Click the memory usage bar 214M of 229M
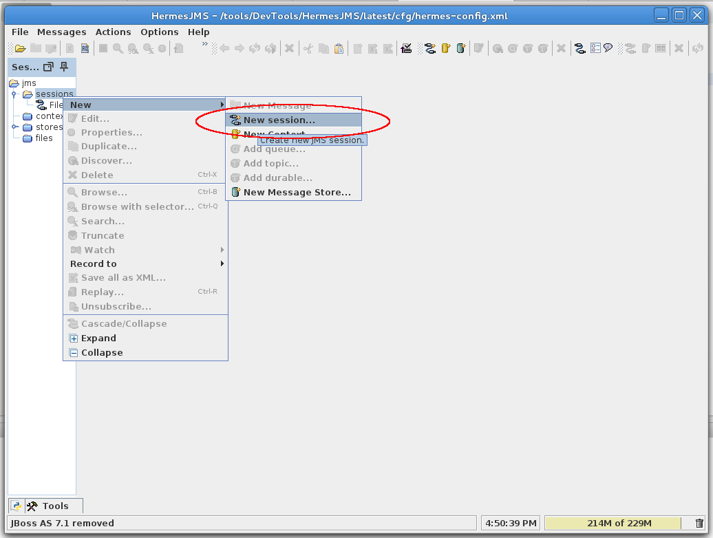Viewport: 713px width, 538px height. point(619,523)
